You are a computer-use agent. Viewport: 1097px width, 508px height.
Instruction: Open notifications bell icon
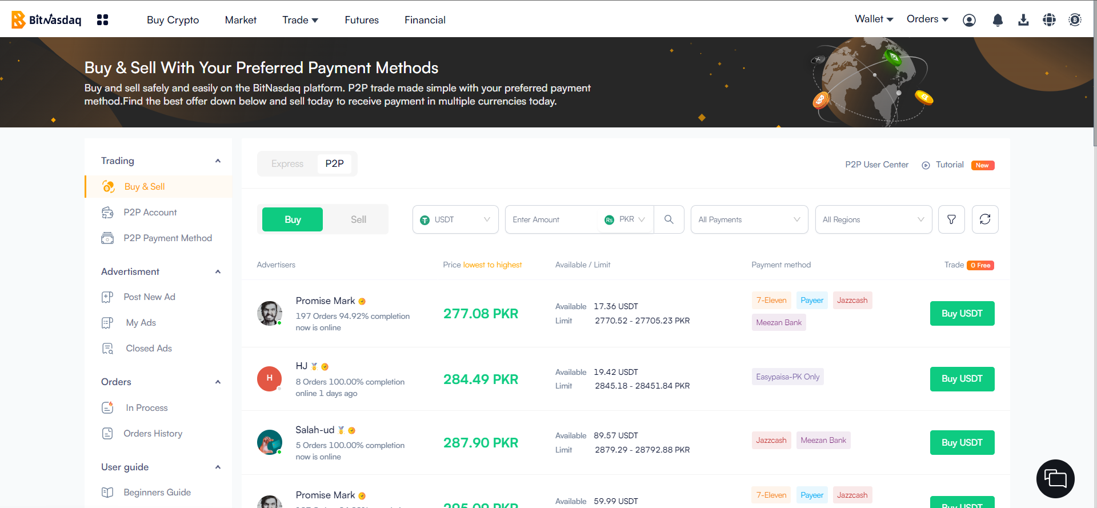998,20
